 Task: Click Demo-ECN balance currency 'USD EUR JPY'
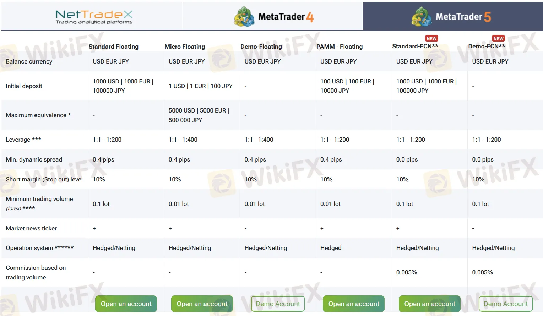click(x=490, y=61)
